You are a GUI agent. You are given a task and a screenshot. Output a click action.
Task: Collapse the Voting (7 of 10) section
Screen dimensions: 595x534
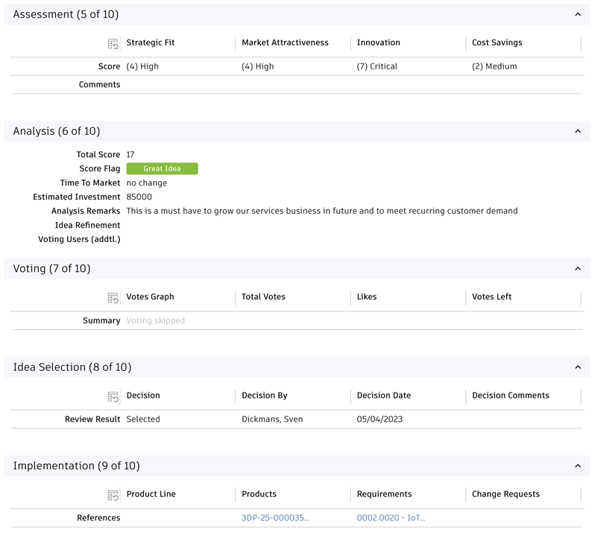click(x=578, y=269)
